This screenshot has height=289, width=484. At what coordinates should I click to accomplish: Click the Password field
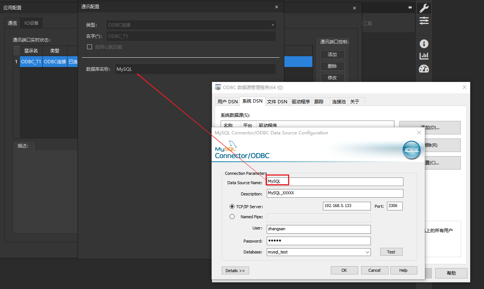tap(319, 241)
